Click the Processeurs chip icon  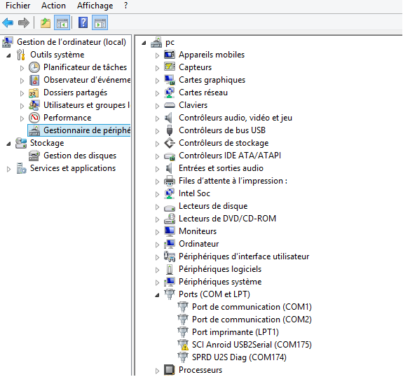[x=170, y=370]
